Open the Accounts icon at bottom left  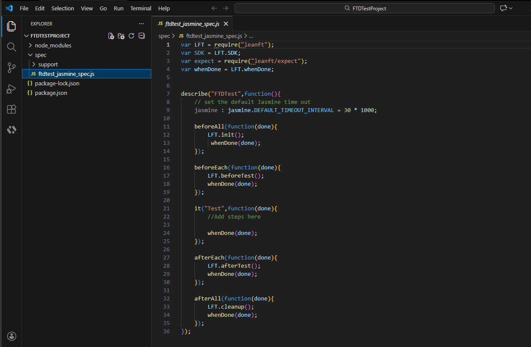[x=12, y=336]
